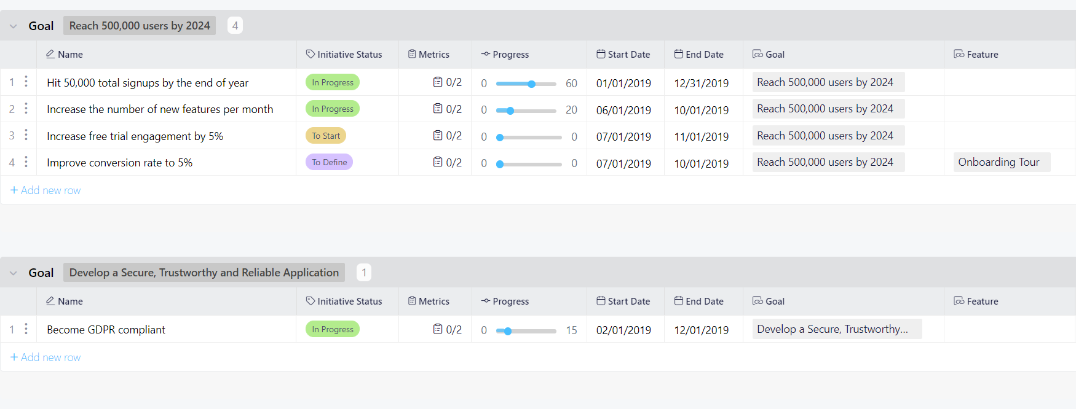Open goal link in free trial engagement row
1076x409 pixels.
(x=828, y=136)
